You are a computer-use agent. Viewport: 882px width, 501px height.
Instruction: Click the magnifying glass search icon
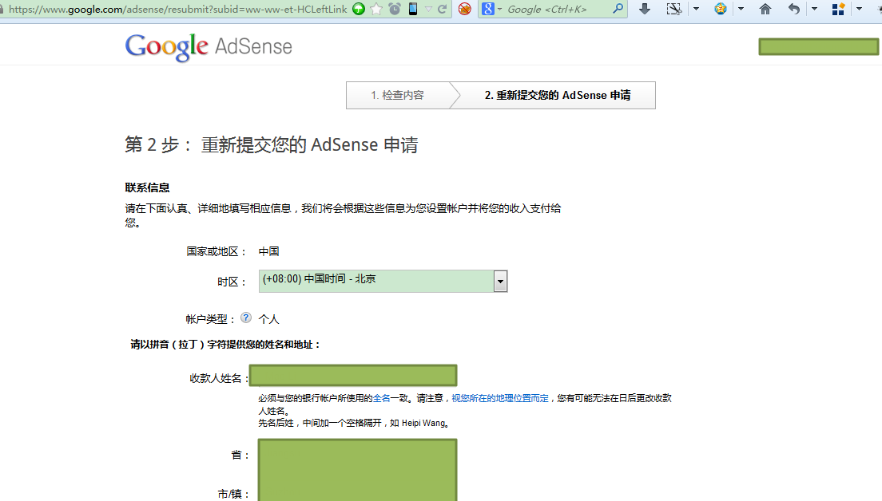pyautogui.click(x=618, y=9)
